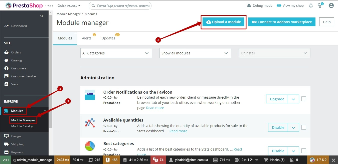Close the debug toolbar with X
338x164 pixels.
[x=333, y=160]
